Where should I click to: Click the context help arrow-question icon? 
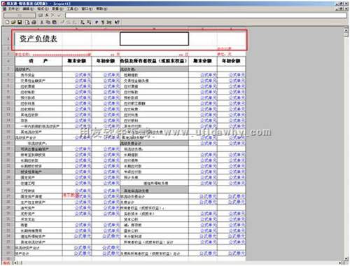pyautogui.click(x=117, y=22)
